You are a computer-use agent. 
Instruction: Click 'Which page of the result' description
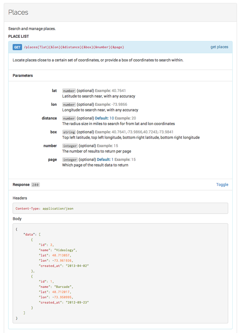[x=95, y=165]
